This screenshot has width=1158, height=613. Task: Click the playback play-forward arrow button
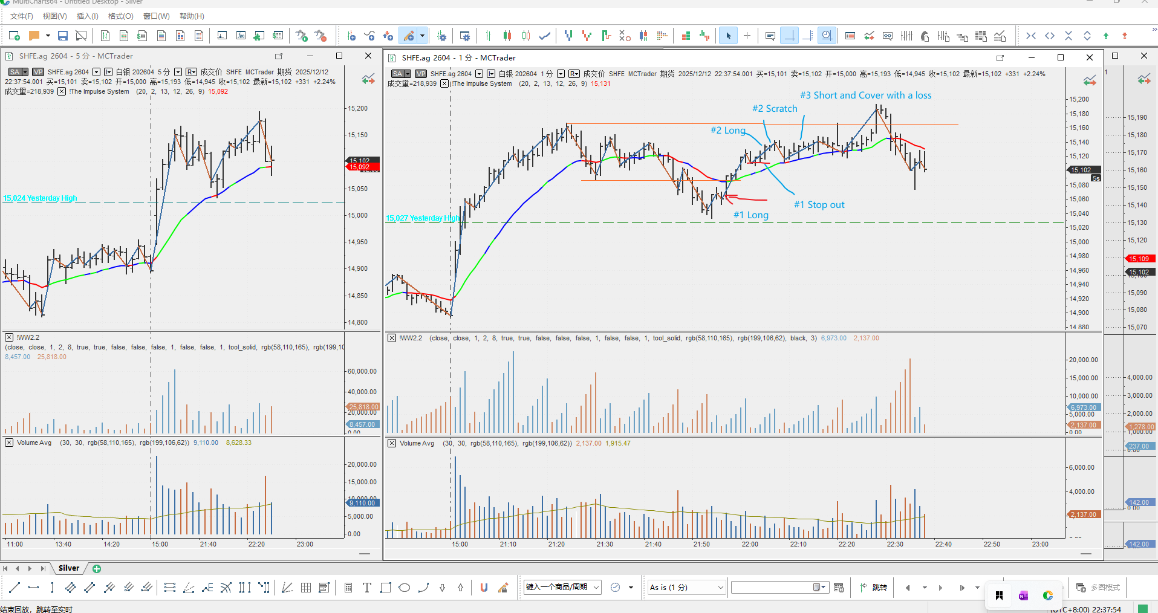pyautogui.click(x=940, y=587)
